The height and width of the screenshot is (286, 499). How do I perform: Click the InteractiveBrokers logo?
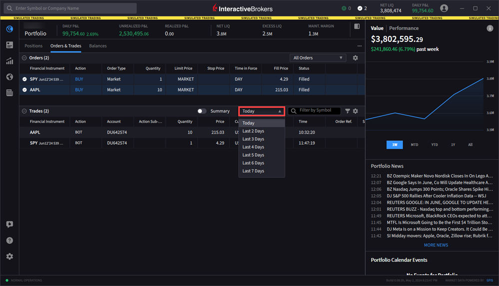pyautogui.click(x=242, y=8)
